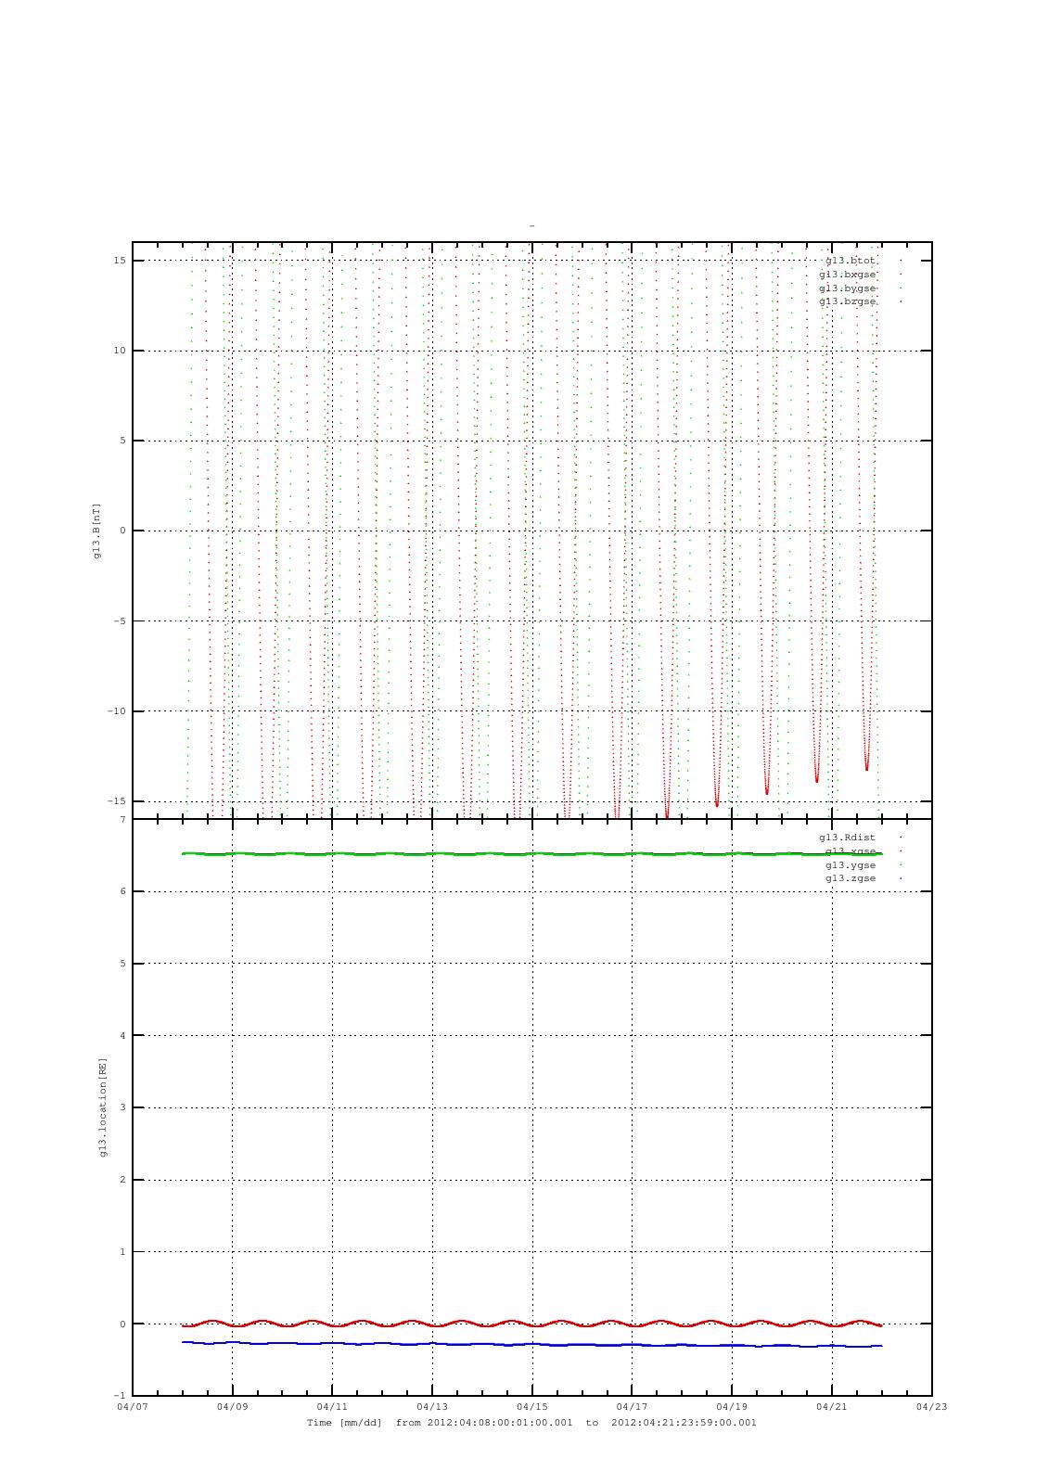Click the 3 tick on location axis
1049x1484 pixels.
(x=122, y=1107)
